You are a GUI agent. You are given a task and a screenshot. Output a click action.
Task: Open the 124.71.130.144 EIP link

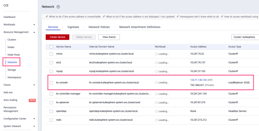(x=198, y=80)
